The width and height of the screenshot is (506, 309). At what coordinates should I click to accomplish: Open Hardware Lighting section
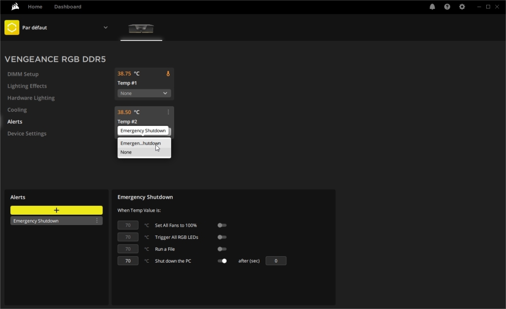point(31,98)
